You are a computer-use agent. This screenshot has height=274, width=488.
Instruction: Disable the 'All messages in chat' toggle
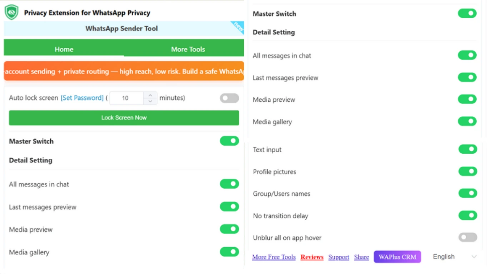(x=229, y=184)
